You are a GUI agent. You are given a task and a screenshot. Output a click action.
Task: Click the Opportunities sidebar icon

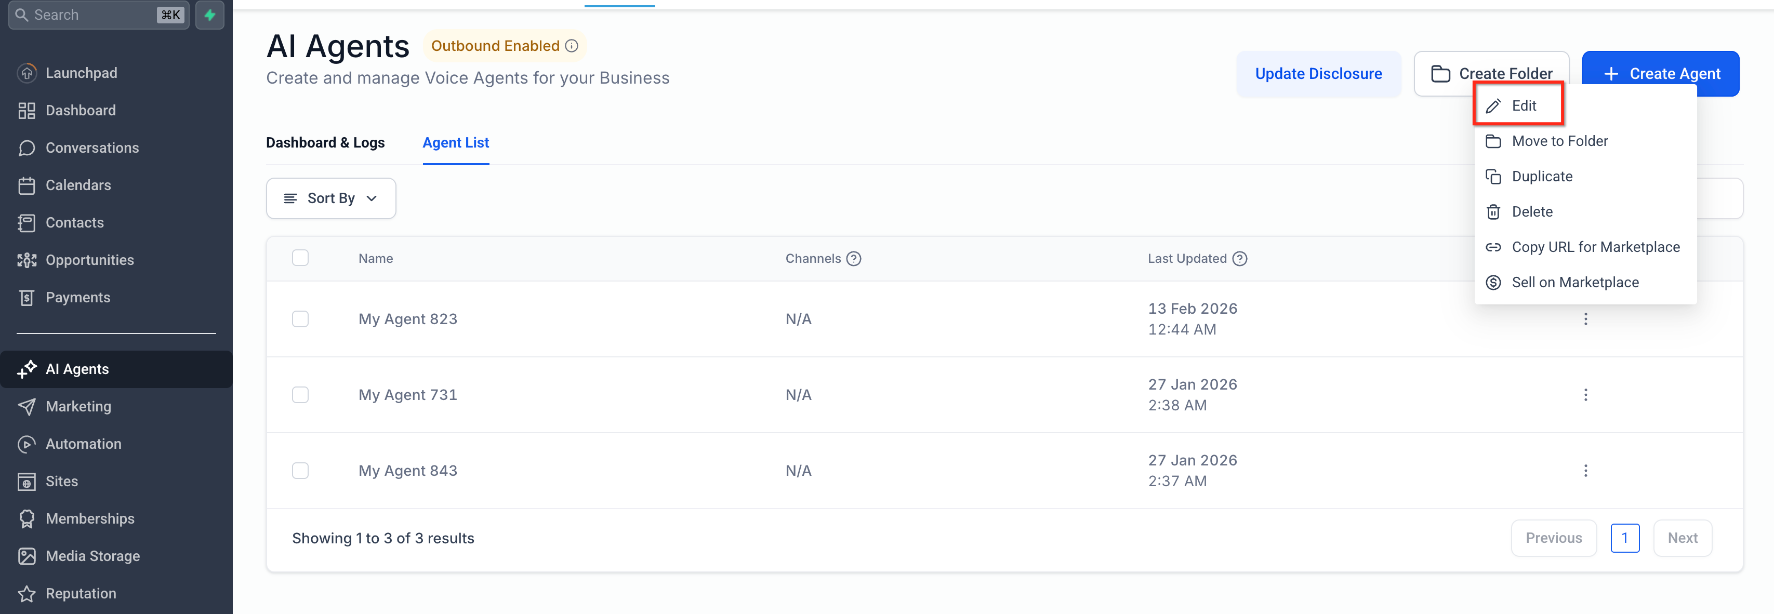coord(27,260)
